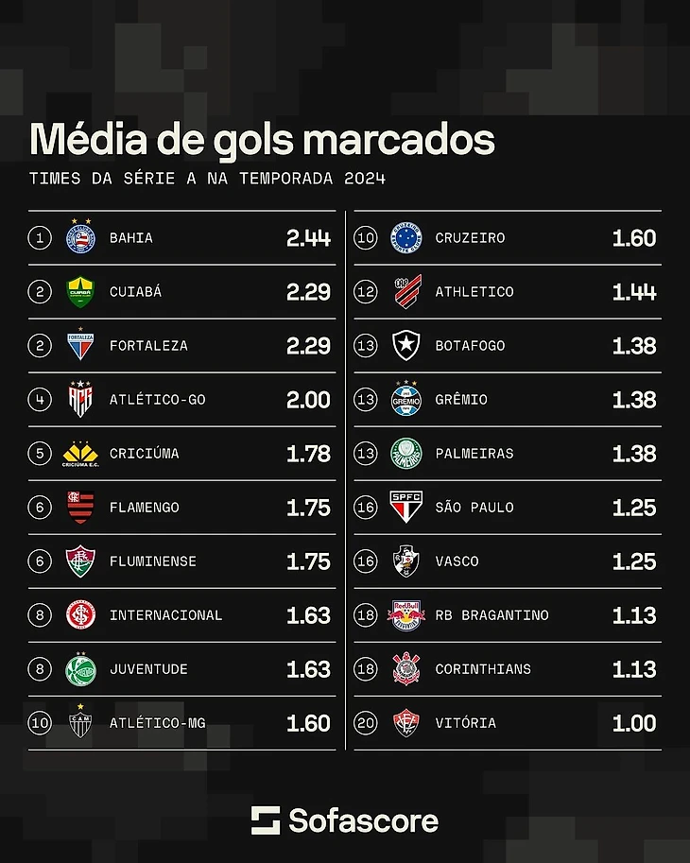This screenshot has width=690, height=863.
Task: Click the Fortaleza team name
Action: point(148,346)
